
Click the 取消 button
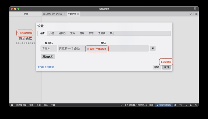[x=157, y=67]
